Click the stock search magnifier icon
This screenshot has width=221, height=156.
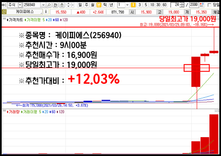[49, 5]
